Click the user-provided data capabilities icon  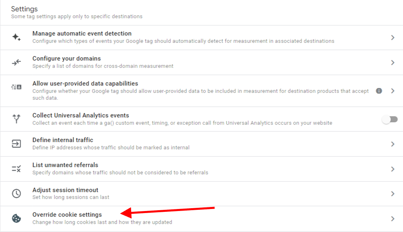(x=17, y=87)
